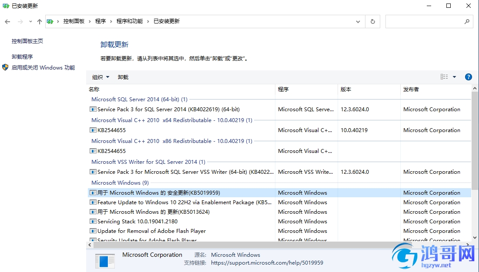Open 启用或关闭 Windows 功能 link
Screen dimensions: 479x272
pyautogui.click(x=43, y=67)
